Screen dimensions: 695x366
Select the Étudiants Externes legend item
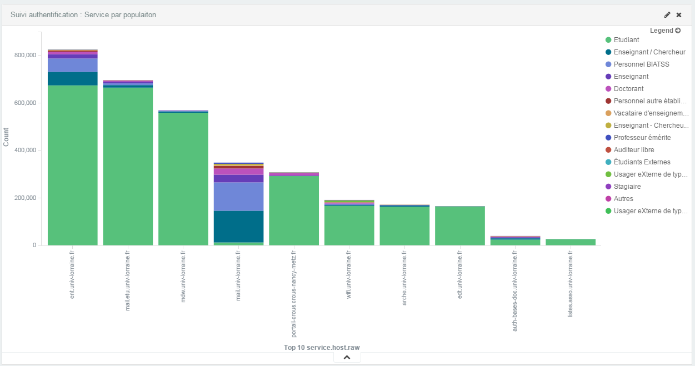point(642,162)
